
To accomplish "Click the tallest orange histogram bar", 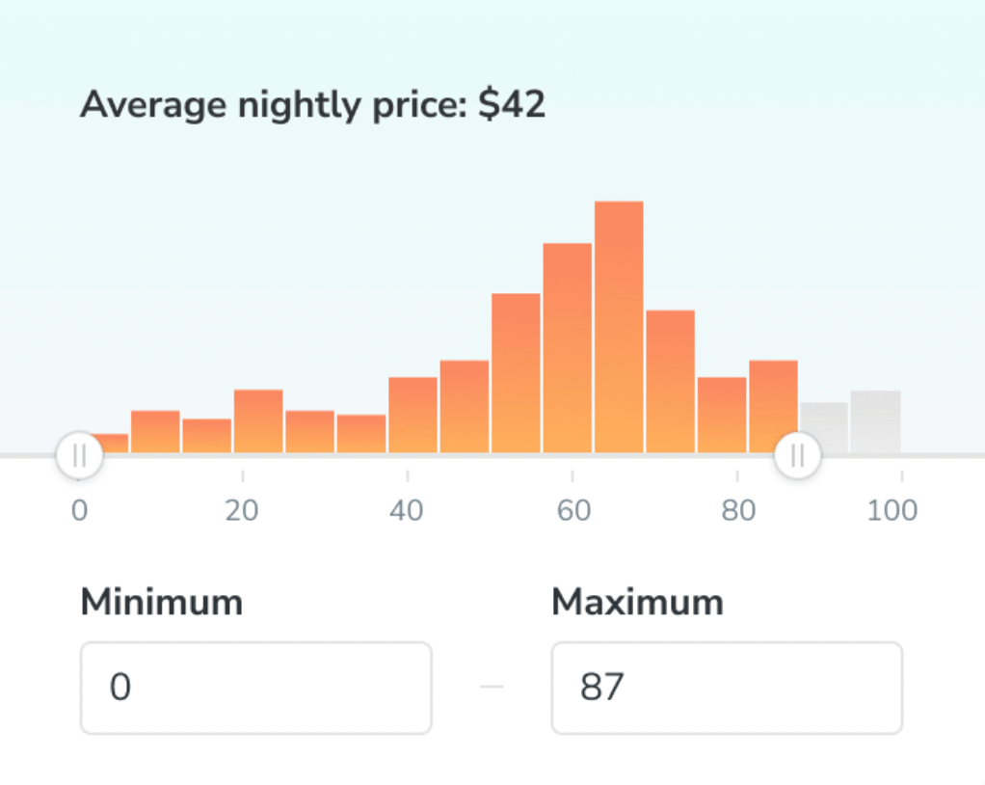I will tap(619, 326).
